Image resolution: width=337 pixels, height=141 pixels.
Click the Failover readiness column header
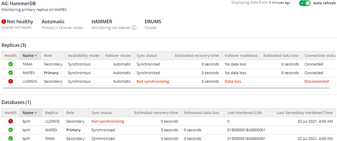tap(241, 56)
